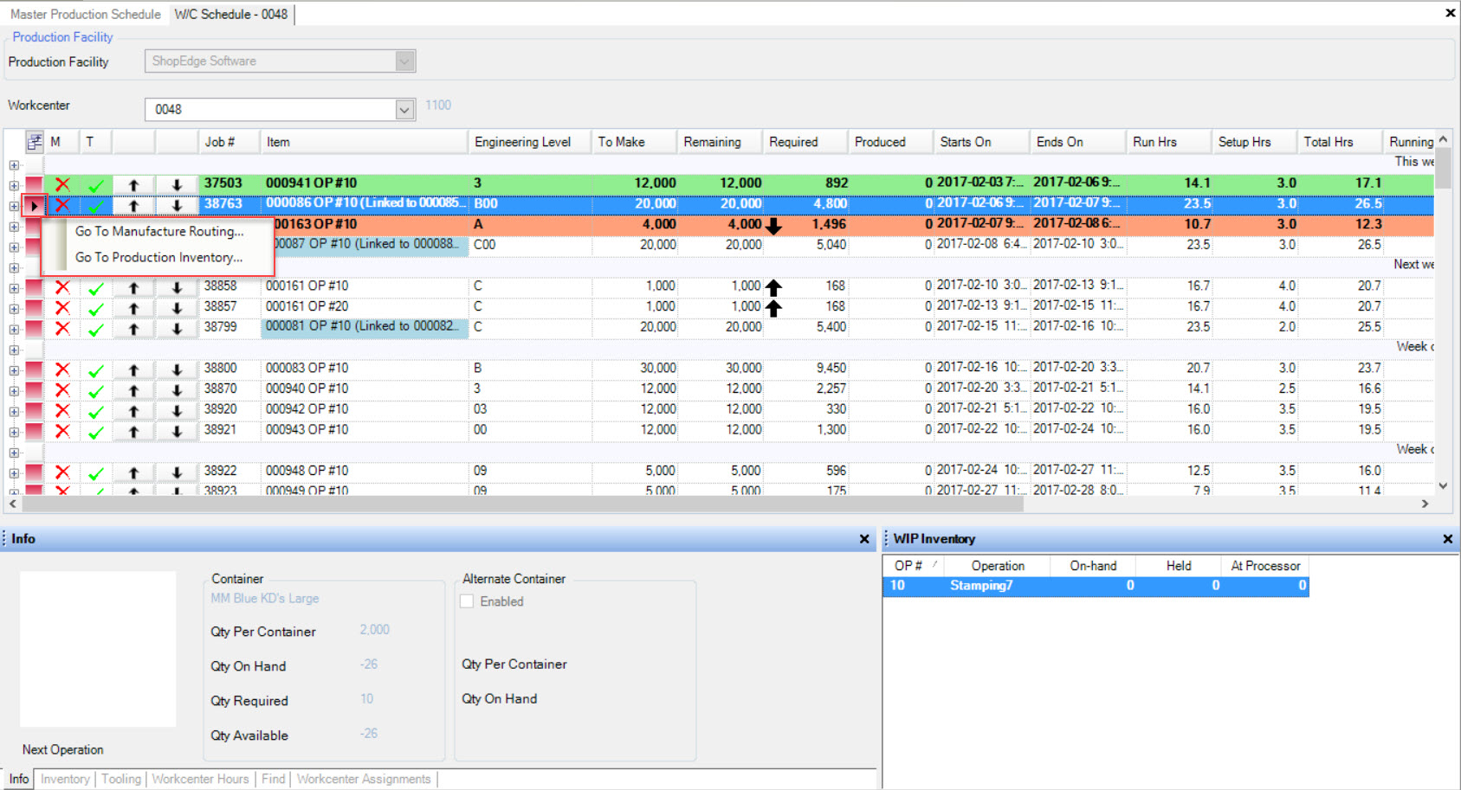This screenshot has height=790, width=1461.
Task: Click green checkmark for job 37503
Action: 96,184
